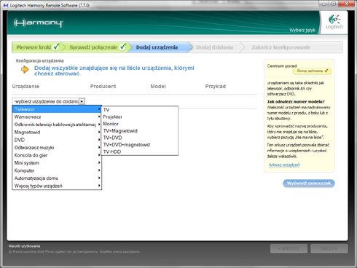Choose TV+Magnetowid option
Image resolution: width=357 pixels, height=268 pixels.
pyautogui.click(x=140, y=131)
